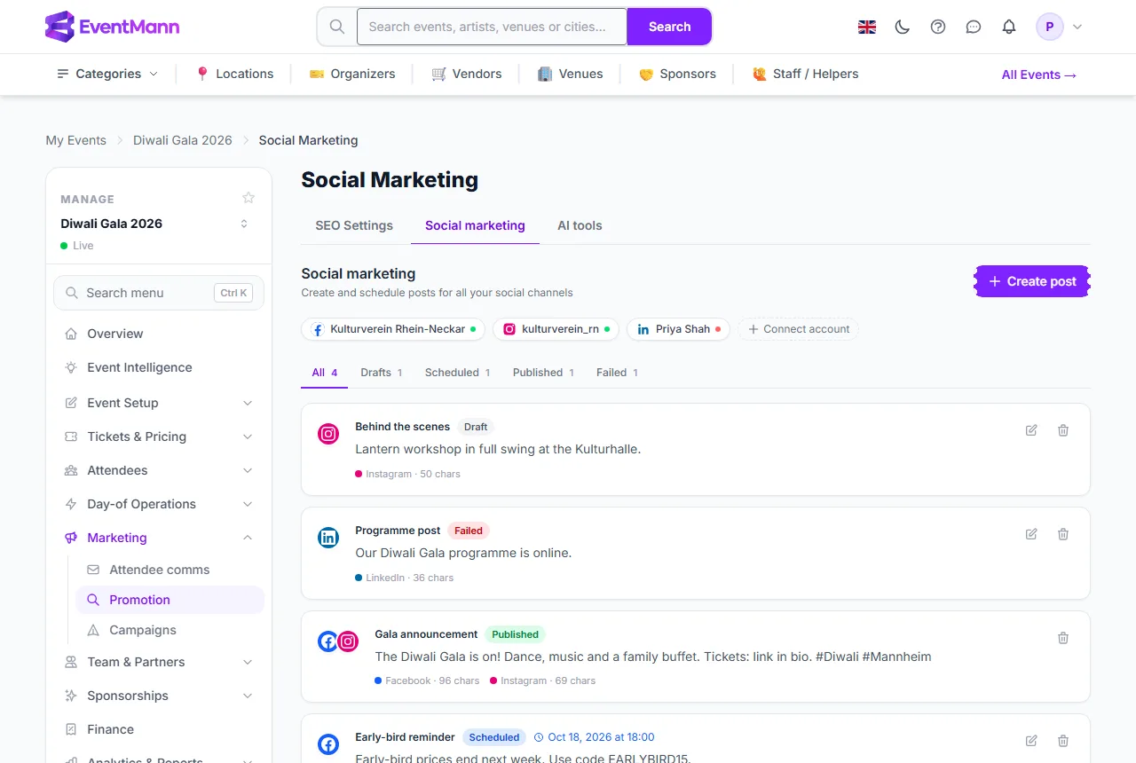Go to Campaigns under Marketing
This screenshot has height=763, width=1136.
pos(170,630)
